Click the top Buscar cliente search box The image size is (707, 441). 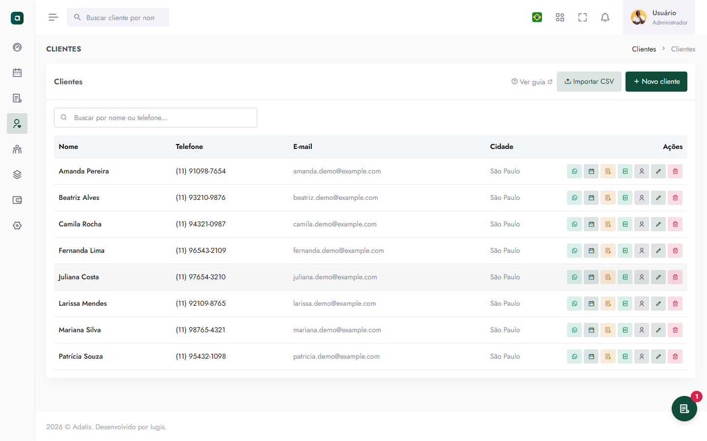point(118,17)
